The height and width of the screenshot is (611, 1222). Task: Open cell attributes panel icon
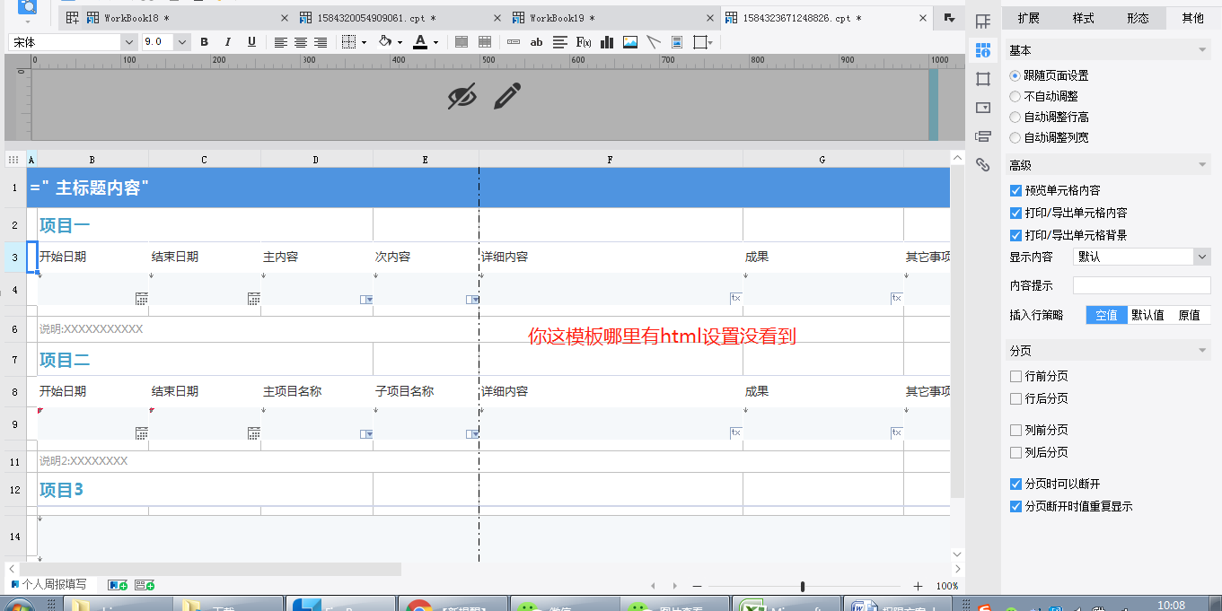pos(983,50)
